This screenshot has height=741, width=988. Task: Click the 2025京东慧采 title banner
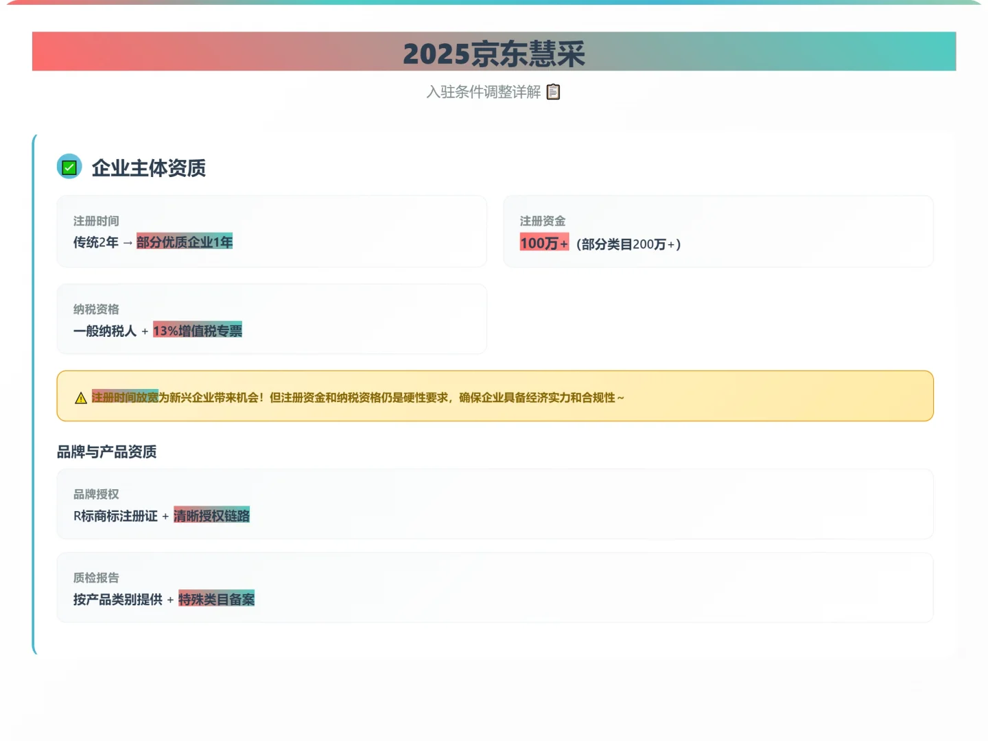click(x=494, y=51)
